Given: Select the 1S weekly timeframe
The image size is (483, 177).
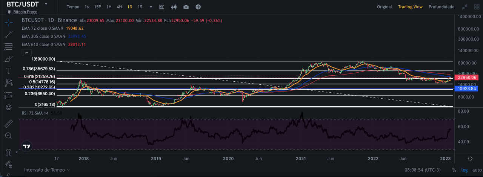Looking at the screenshot, I should (140, 7).
